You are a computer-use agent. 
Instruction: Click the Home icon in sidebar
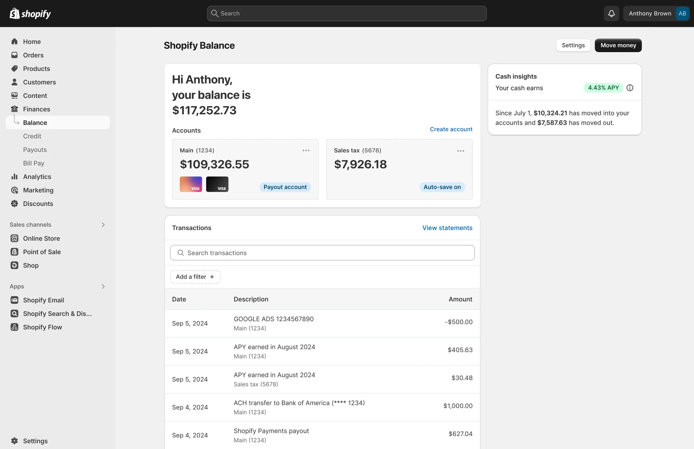14,42
